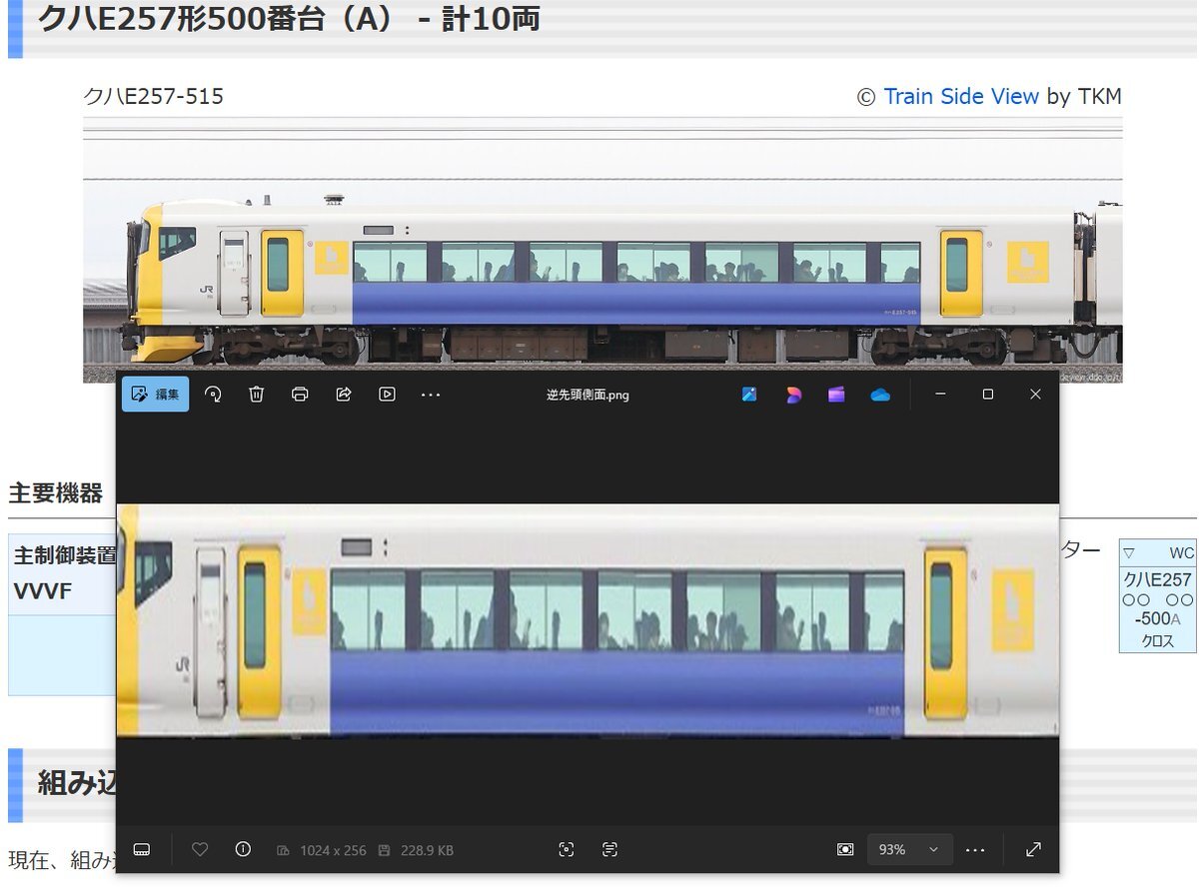1199x890 pixels.
Task: Open the more options dots beside zoom
Action: click(975, 849)
